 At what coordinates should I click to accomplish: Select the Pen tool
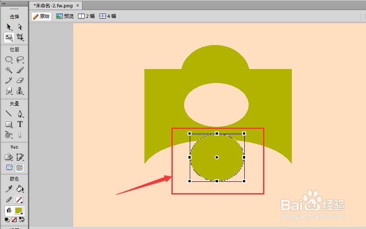(x=20, y=114)
